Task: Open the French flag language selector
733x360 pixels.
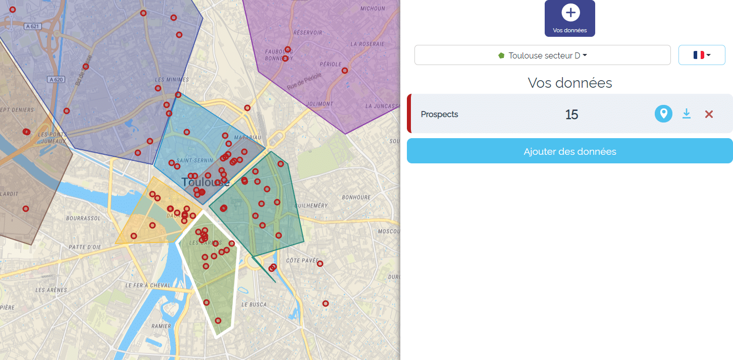Action: 702,55
